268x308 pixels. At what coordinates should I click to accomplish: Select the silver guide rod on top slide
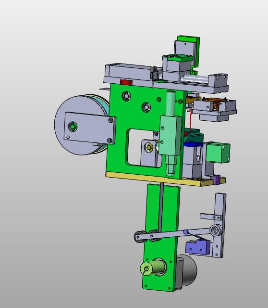(x=194, y=78)
